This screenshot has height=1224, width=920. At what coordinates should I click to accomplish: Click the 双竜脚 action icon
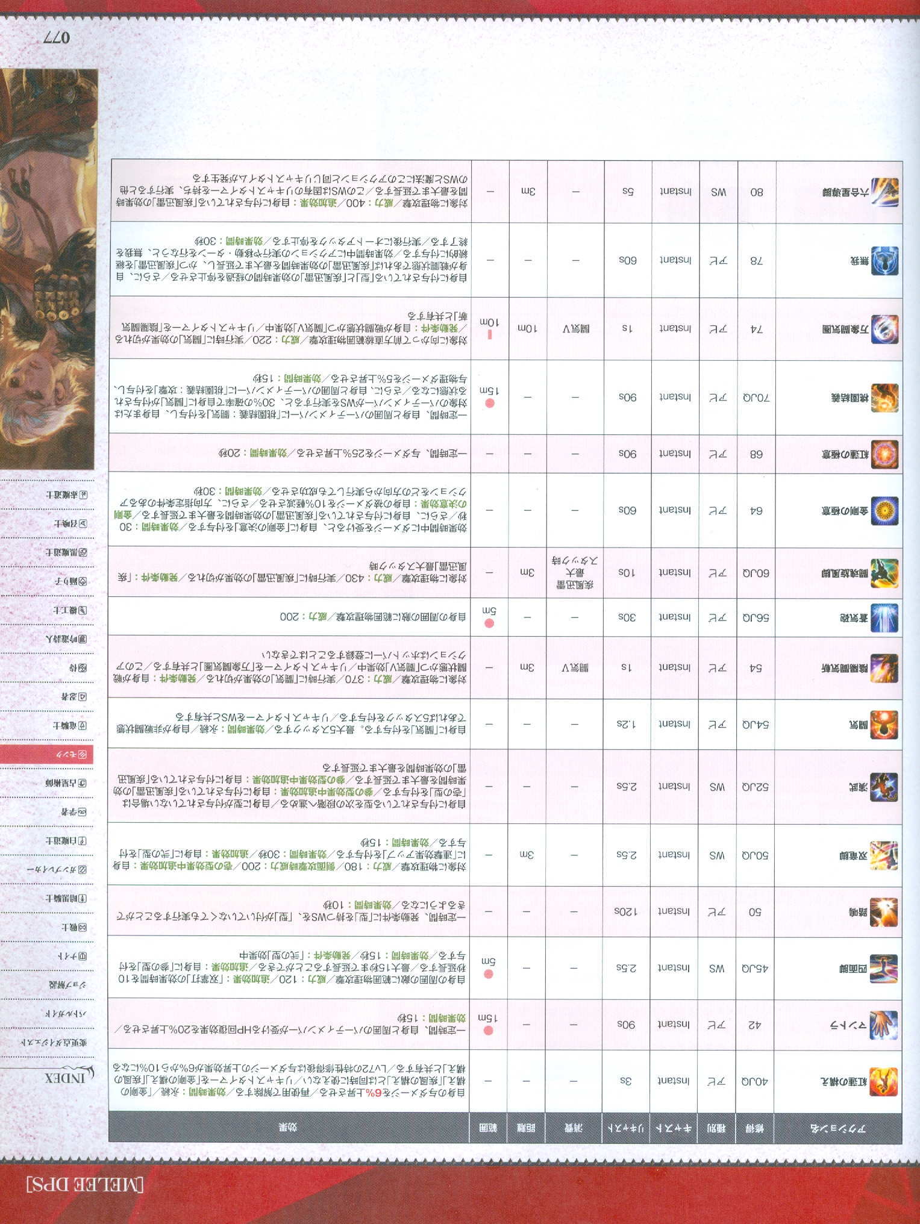point(884,855)
